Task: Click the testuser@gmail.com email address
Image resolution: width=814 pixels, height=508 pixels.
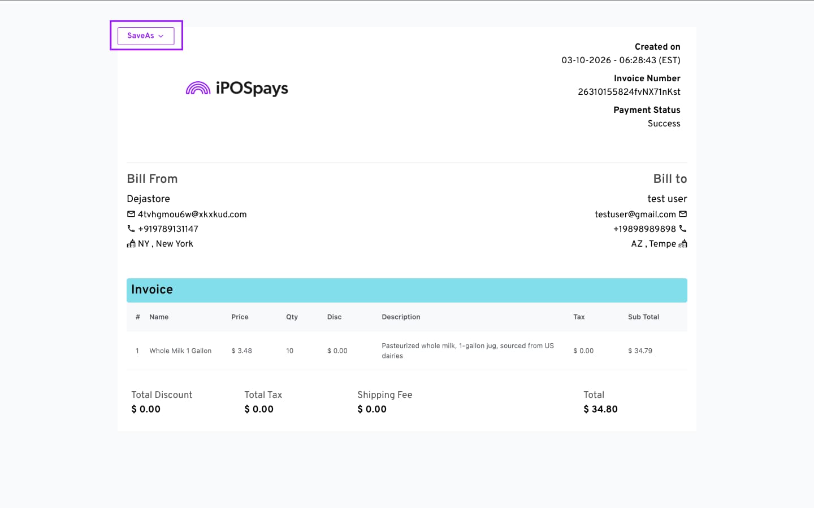Action: pos(635,214)
